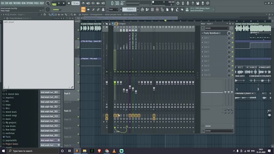Click the link icon in toolbar

coord(98,10)
